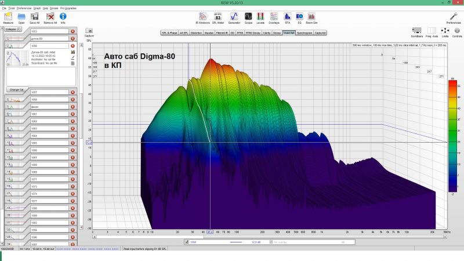This screenshot has height=261, width=464.
Task: Click the 47.4 frequency cursor value box
Action: point(210,232)
